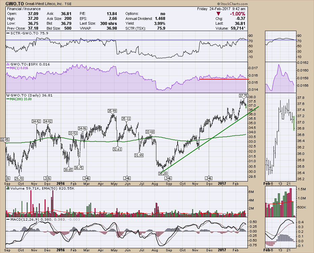This screenshot has width=314, height=253.
Task: Click the 30.20 trough price label
Action: (163, 173)
